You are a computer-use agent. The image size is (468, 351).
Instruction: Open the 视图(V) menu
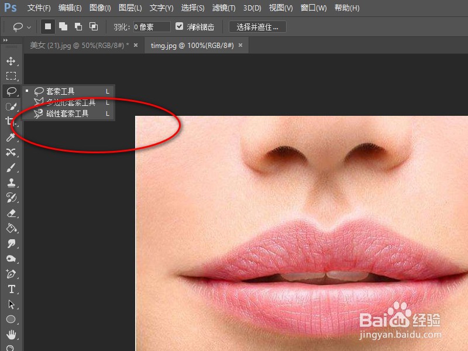point(281,8)
